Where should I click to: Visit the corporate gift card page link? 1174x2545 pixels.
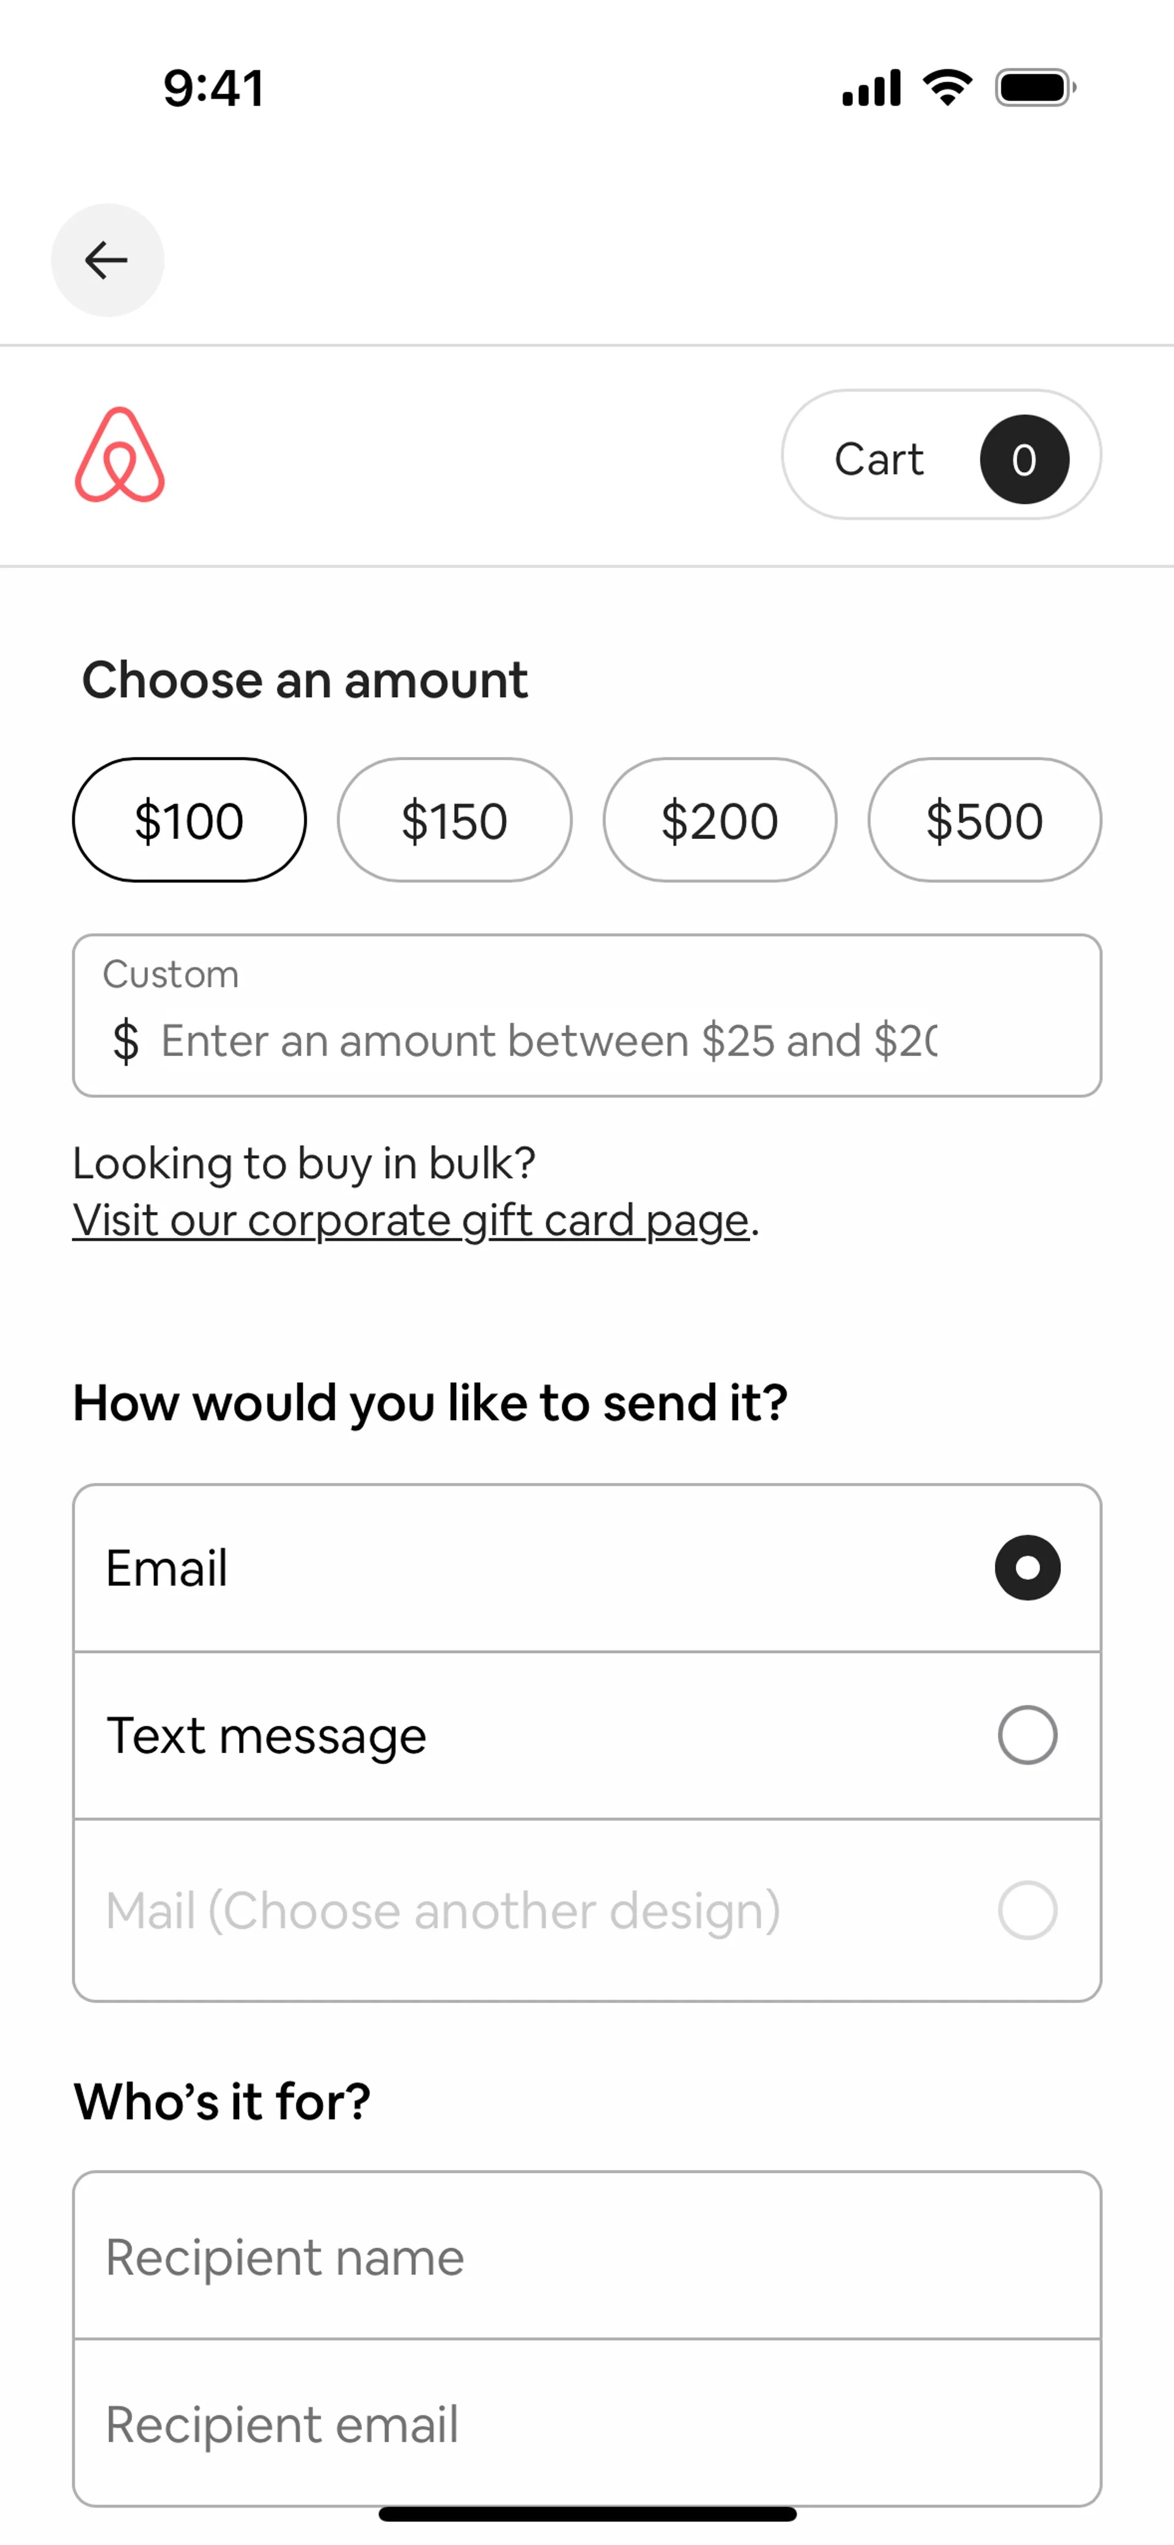click(x=410, y=1221)
